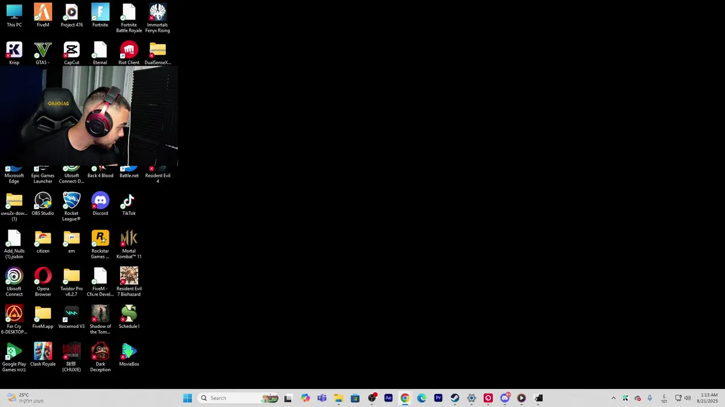This screenshot has width=725, height=407.
Task: Switch the keyboard input language indicator
Action: point(664,398)
